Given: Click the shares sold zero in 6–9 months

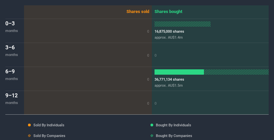Looking at the screenshot, I should pyautogui.click(x=148, y=79).
